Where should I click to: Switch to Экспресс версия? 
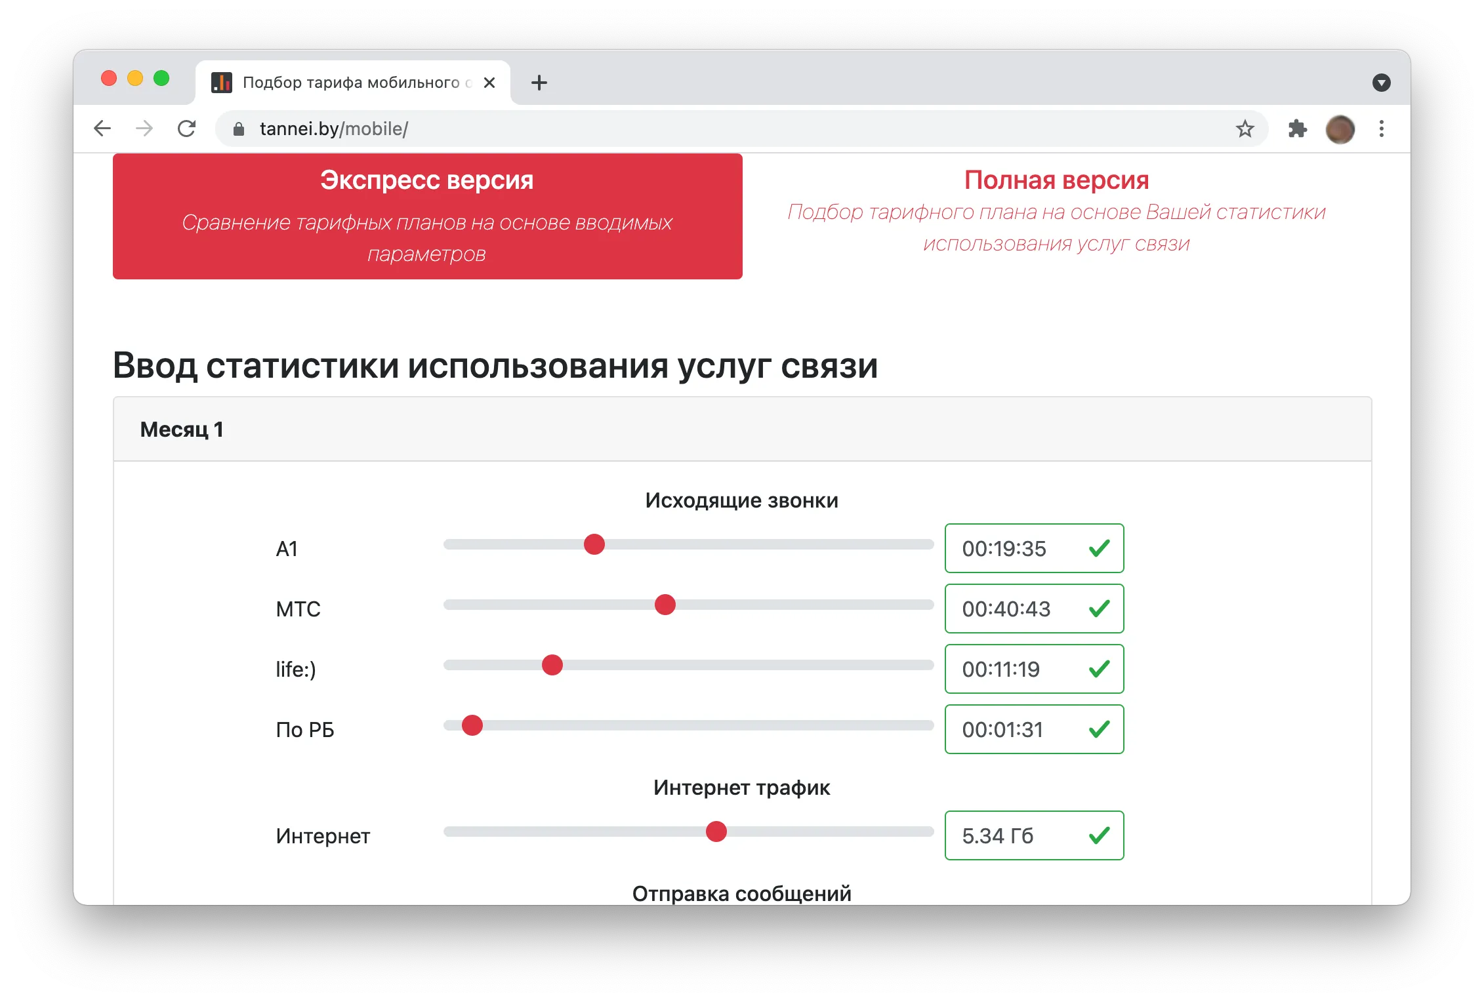pyautogui.click(x=428, y=216)
